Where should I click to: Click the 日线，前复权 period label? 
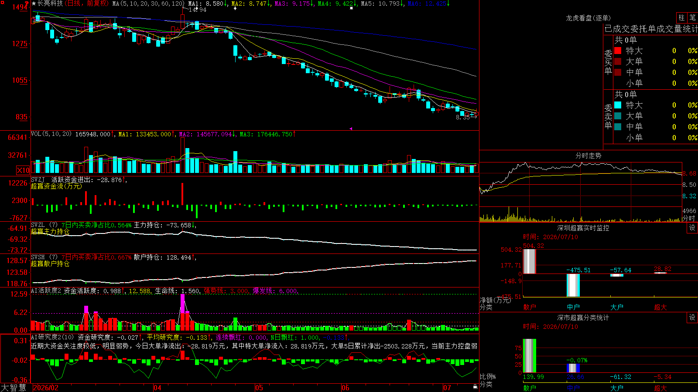click(87, 3)
